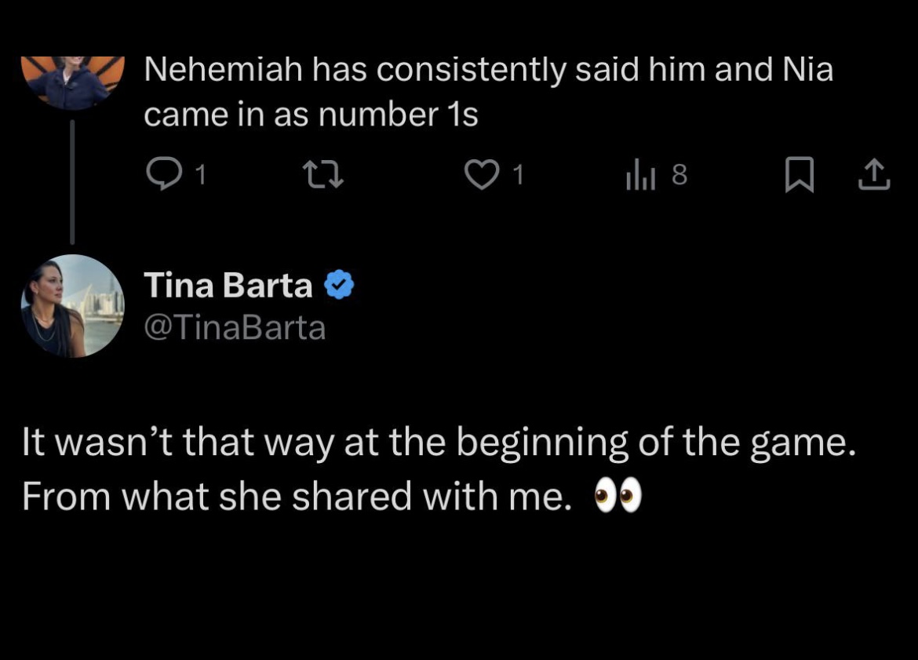Repost the tweet using the retweet icon
The width and height of the screenshot is (918, 660).
click(322, 175)
